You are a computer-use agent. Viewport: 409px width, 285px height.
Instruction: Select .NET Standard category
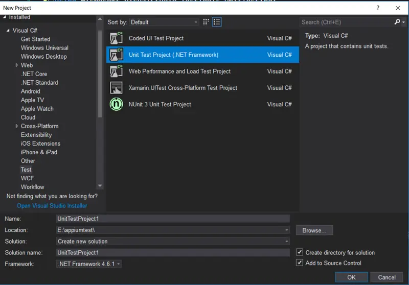[x=39, y=83]
